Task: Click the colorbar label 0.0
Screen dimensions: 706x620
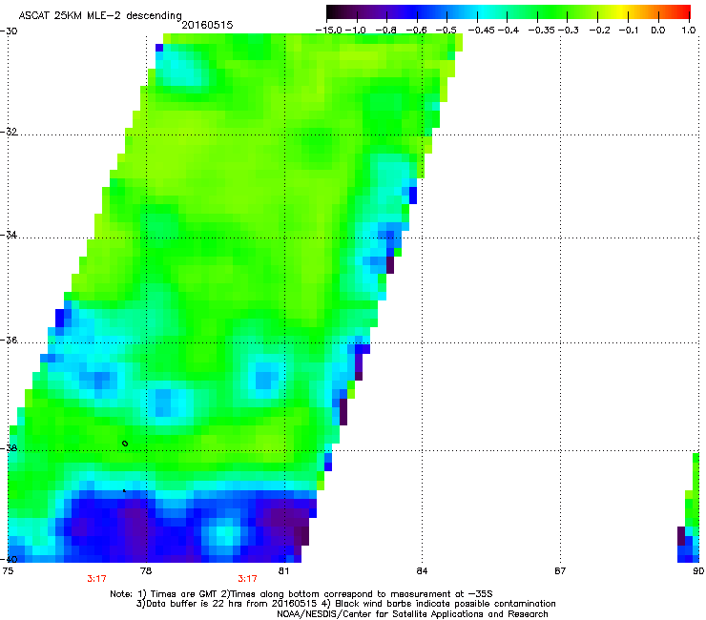Action: [658, 31]
